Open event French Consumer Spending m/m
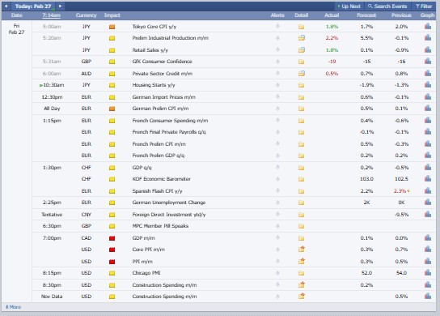Screen dimensions: 440x316 [170, 121]
